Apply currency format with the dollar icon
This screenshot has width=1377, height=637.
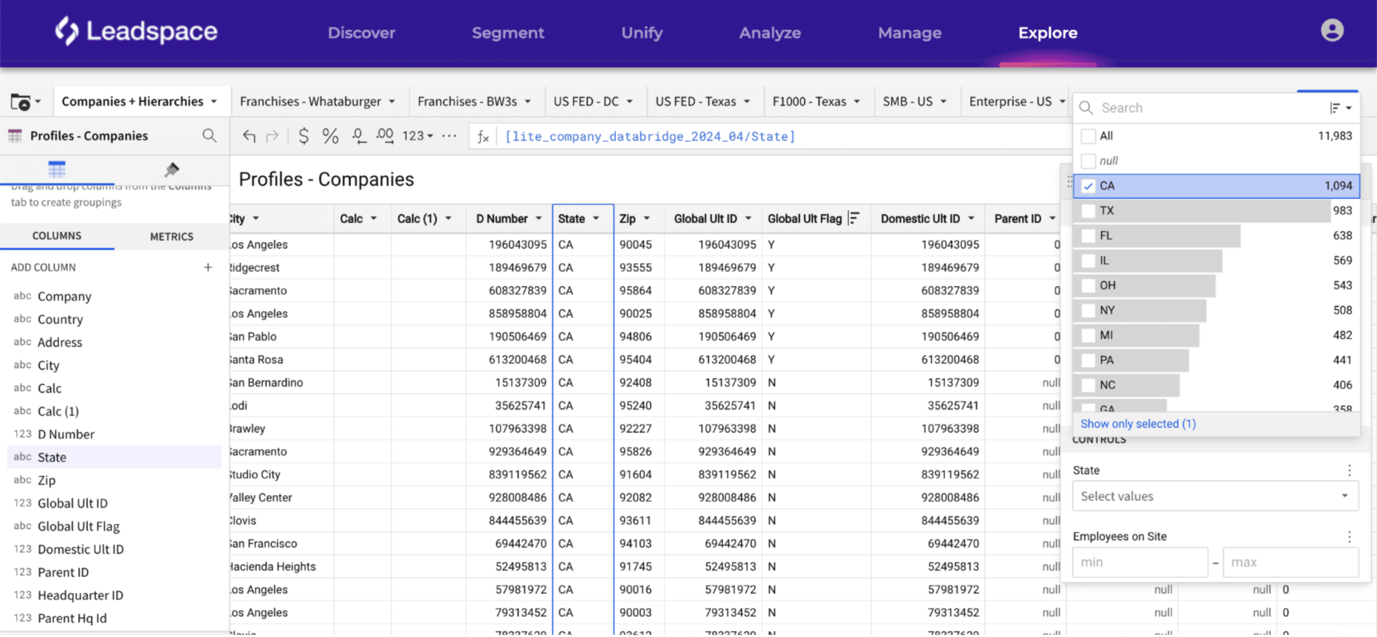(303, 136)
